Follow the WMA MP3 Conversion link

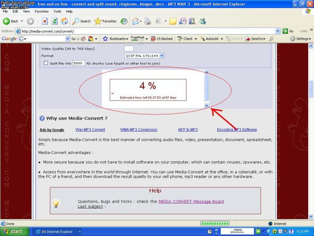pyautogui.click(x=139, y=130)
